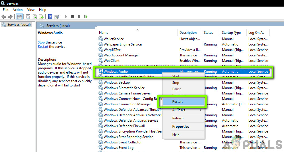Click the gear icon beside WebClient
The width and height of the screenshot is (284, 152).
101,60
